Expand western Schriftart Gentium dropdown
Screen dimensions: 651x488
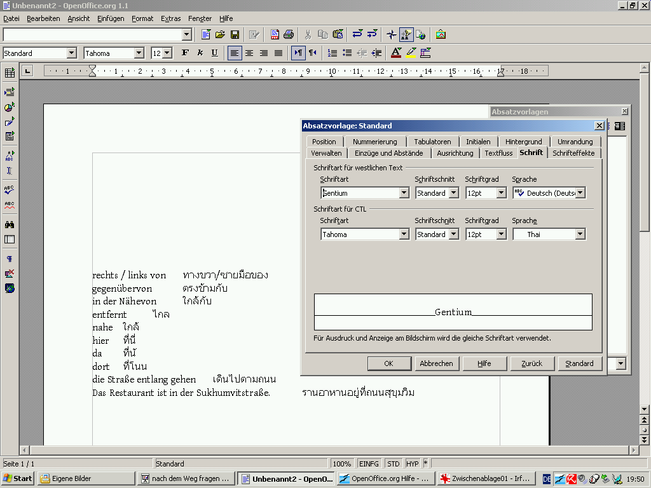[x=404, y=193]
